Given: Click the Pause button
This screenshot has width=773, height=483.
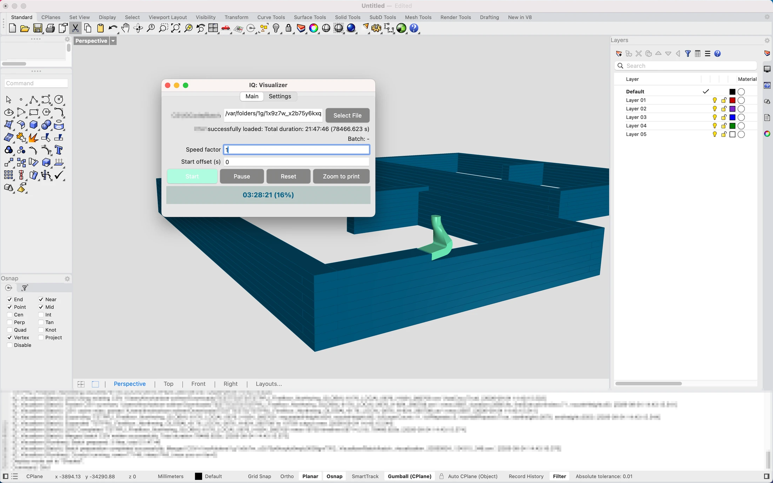Looking at the screenshot, I should coord(242,176).
